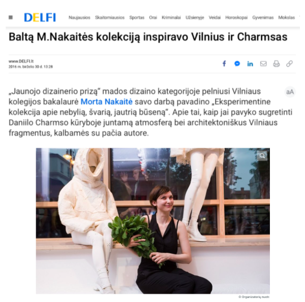
Task: Go to Skaitomiausios section
Action: 110,17
